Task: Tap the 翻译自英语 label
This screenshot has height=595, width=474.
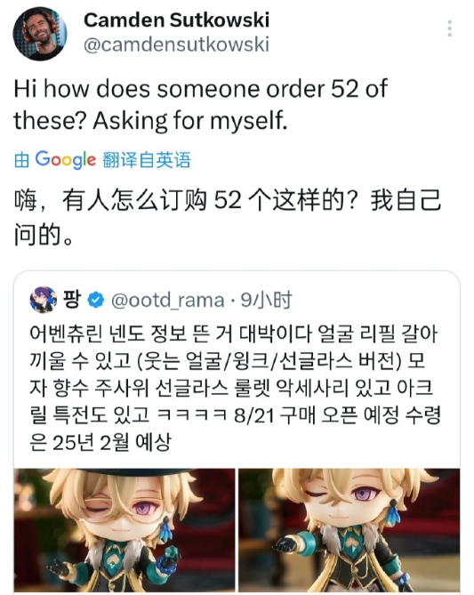Action: 147,160
